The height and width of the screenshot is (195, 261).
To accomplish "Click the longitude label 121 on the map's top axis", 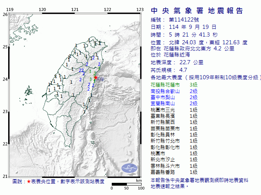I will click(75, 9).
